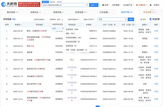The width and height of the screenshot is (163, 107).
Task: Clear the 空调 keyword field
Action: click(126, 19)
